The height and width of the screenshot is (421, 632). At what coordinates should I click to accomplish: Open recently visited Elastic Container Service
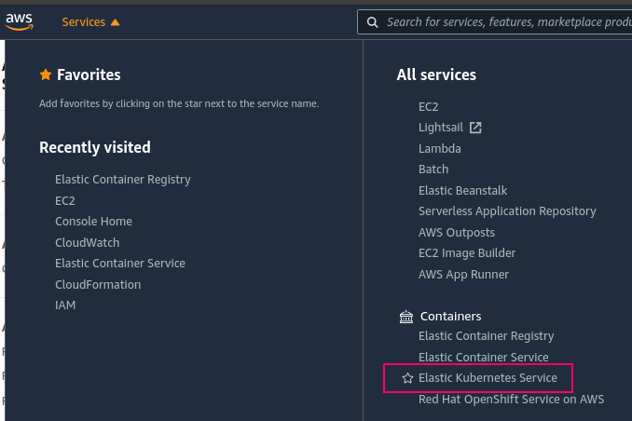[x=120, y=263]
